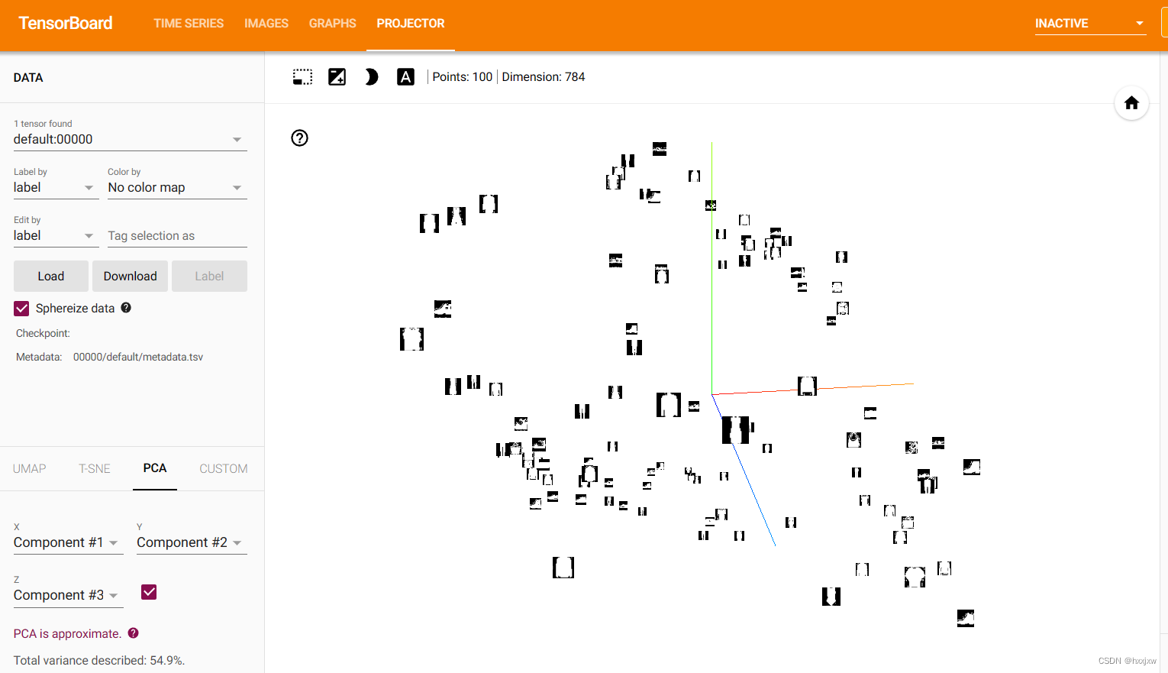Toggle the point labels visibility with the A icon
The width and height of the screenshot is (1168, 673).
(x=405, y=76)
